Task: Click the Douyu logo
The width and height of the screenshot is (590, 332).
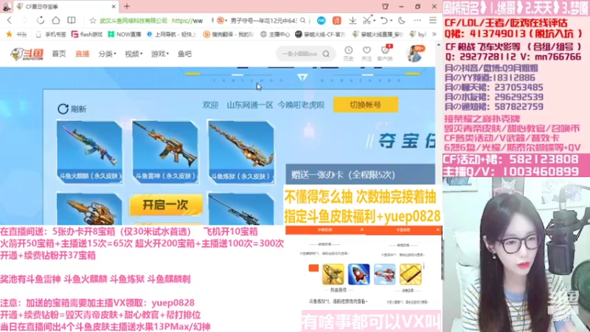Action: (27, 54)
